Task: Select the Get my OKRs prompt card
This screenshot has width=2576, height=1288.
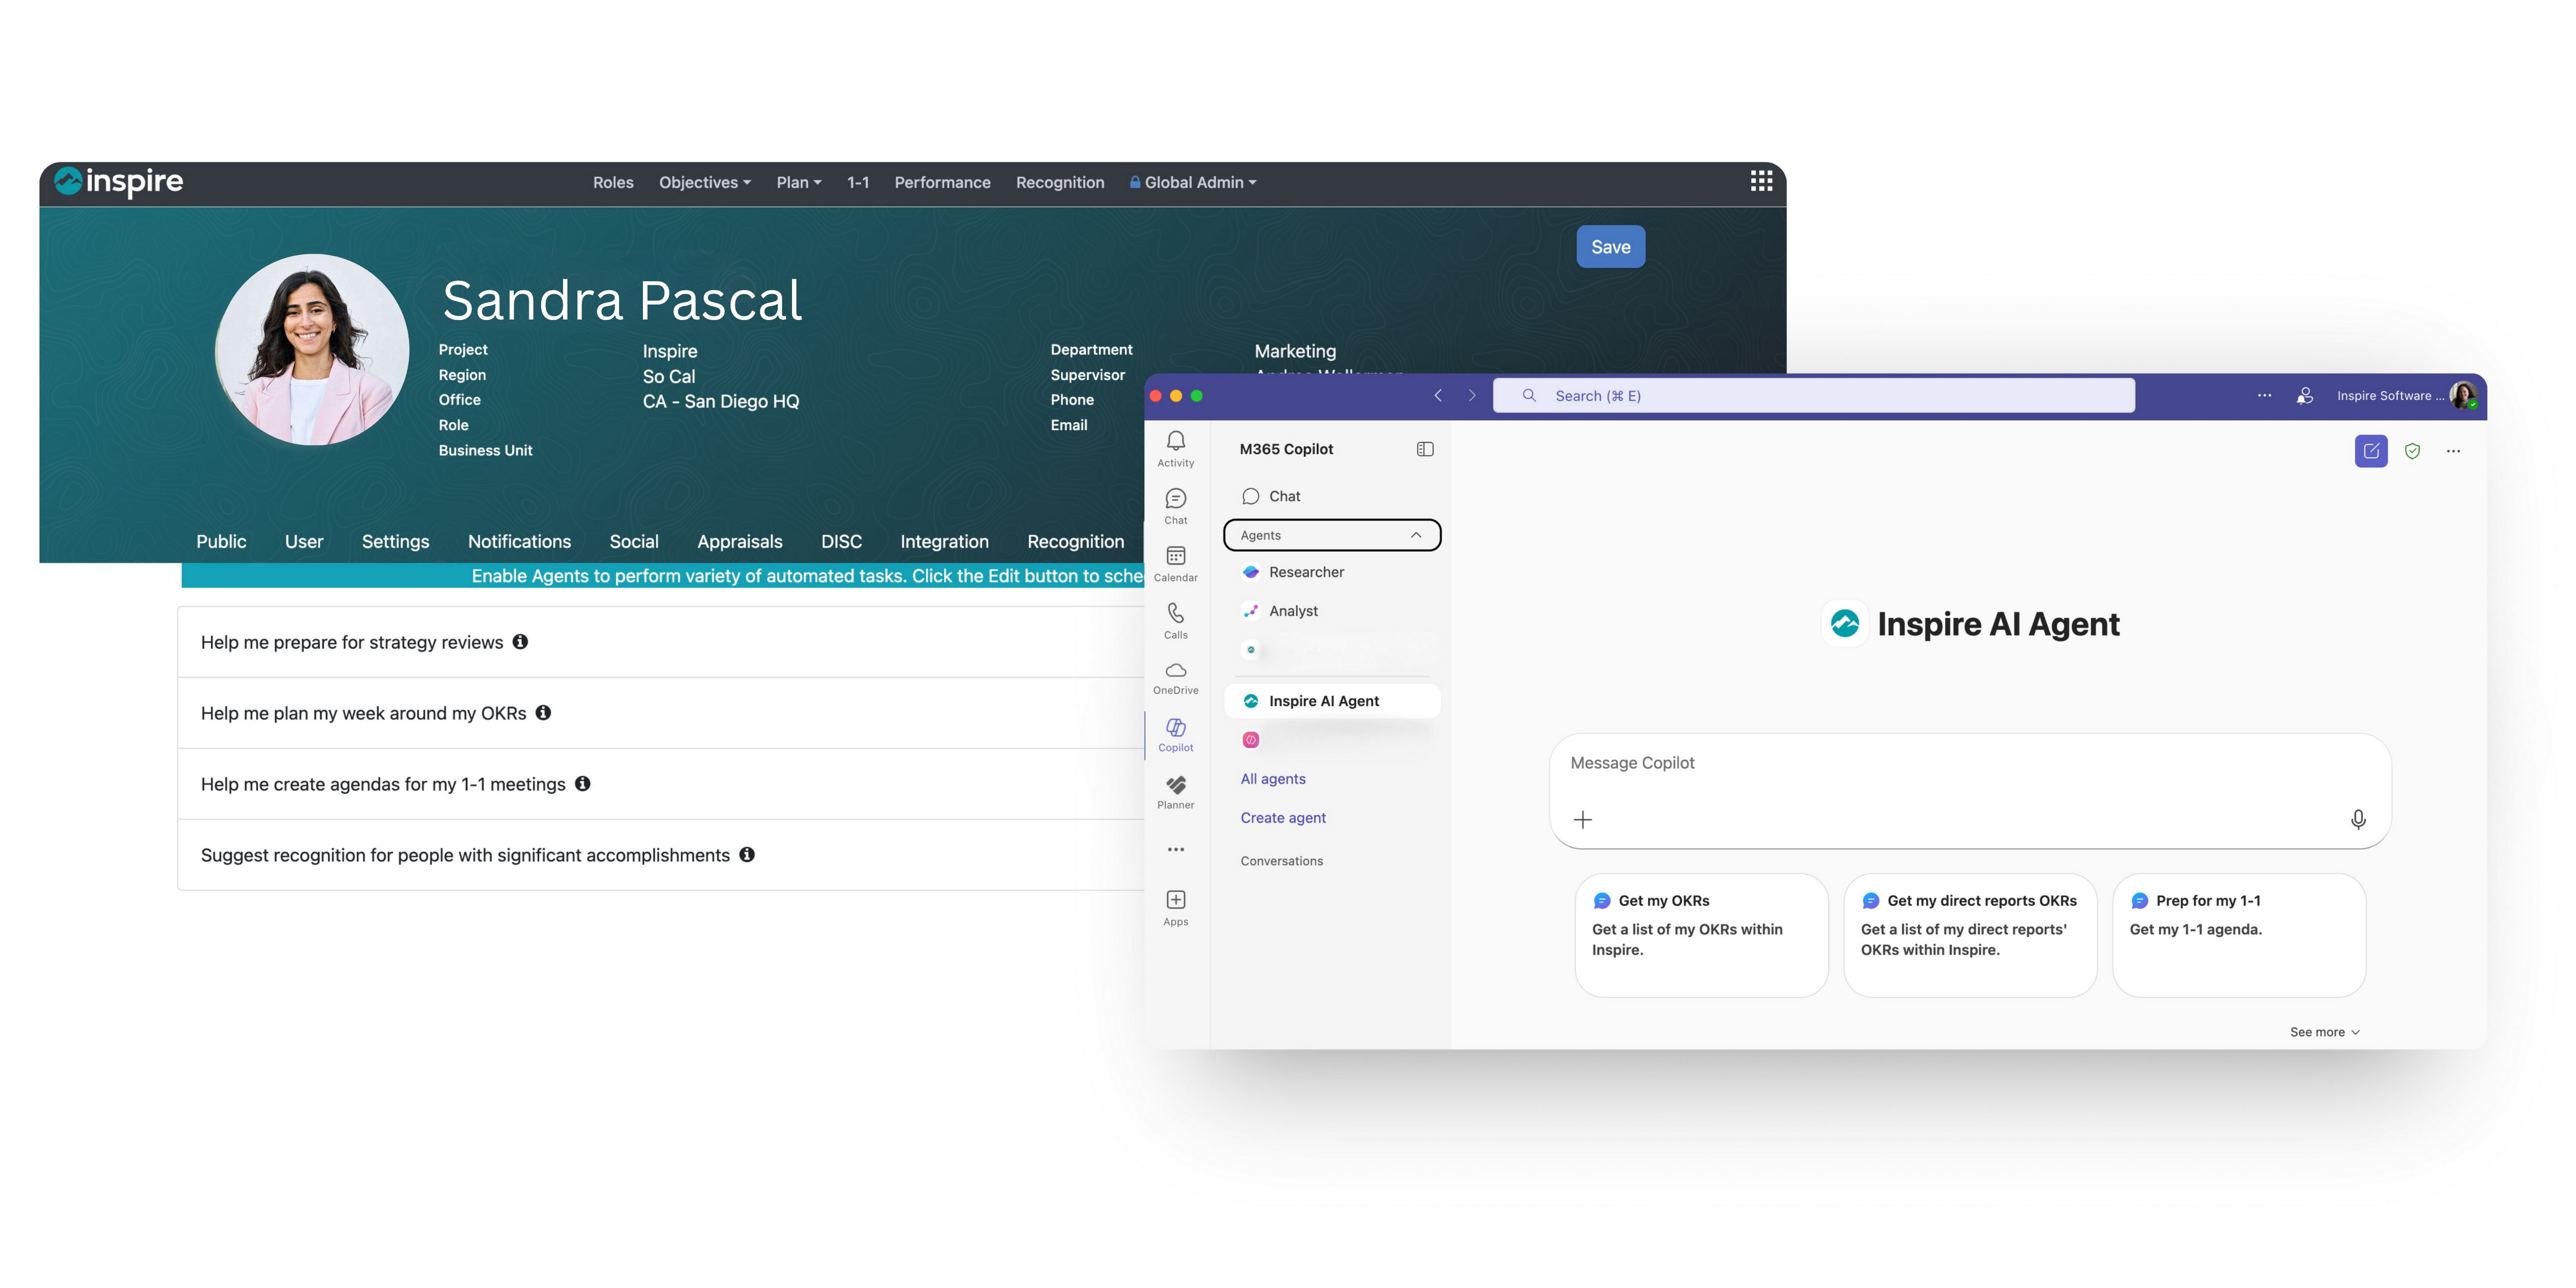Action: pyautogui.click(x=1700, y=934)
